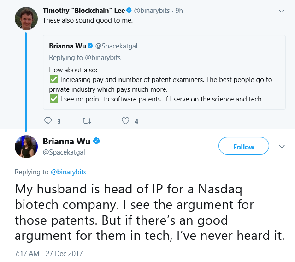The width and height of the screenshot is (295, 262).
Task: Open dropdown chevron next to Follow button
Action: [282, 147]
